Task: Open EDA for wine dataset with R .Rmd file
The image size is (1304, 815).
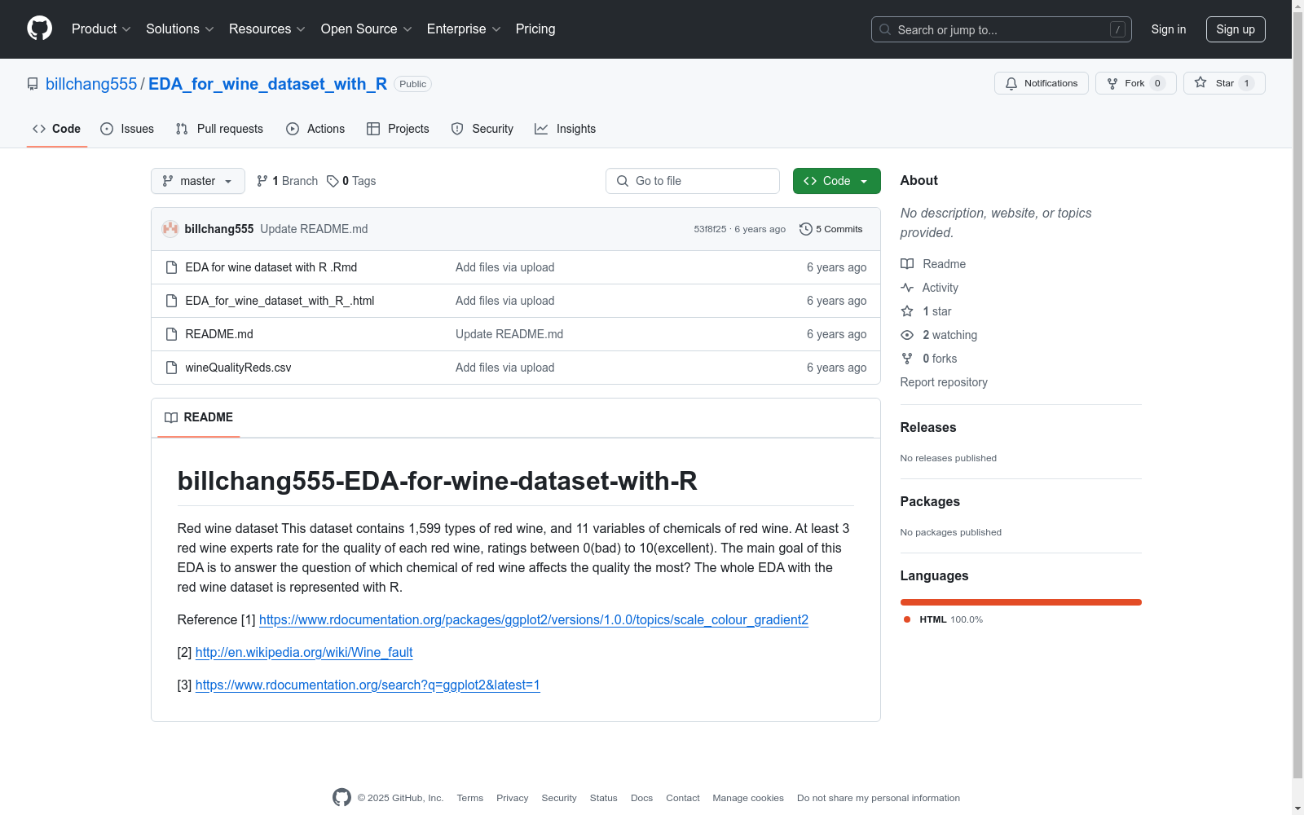Action: (x=271, y=267)
